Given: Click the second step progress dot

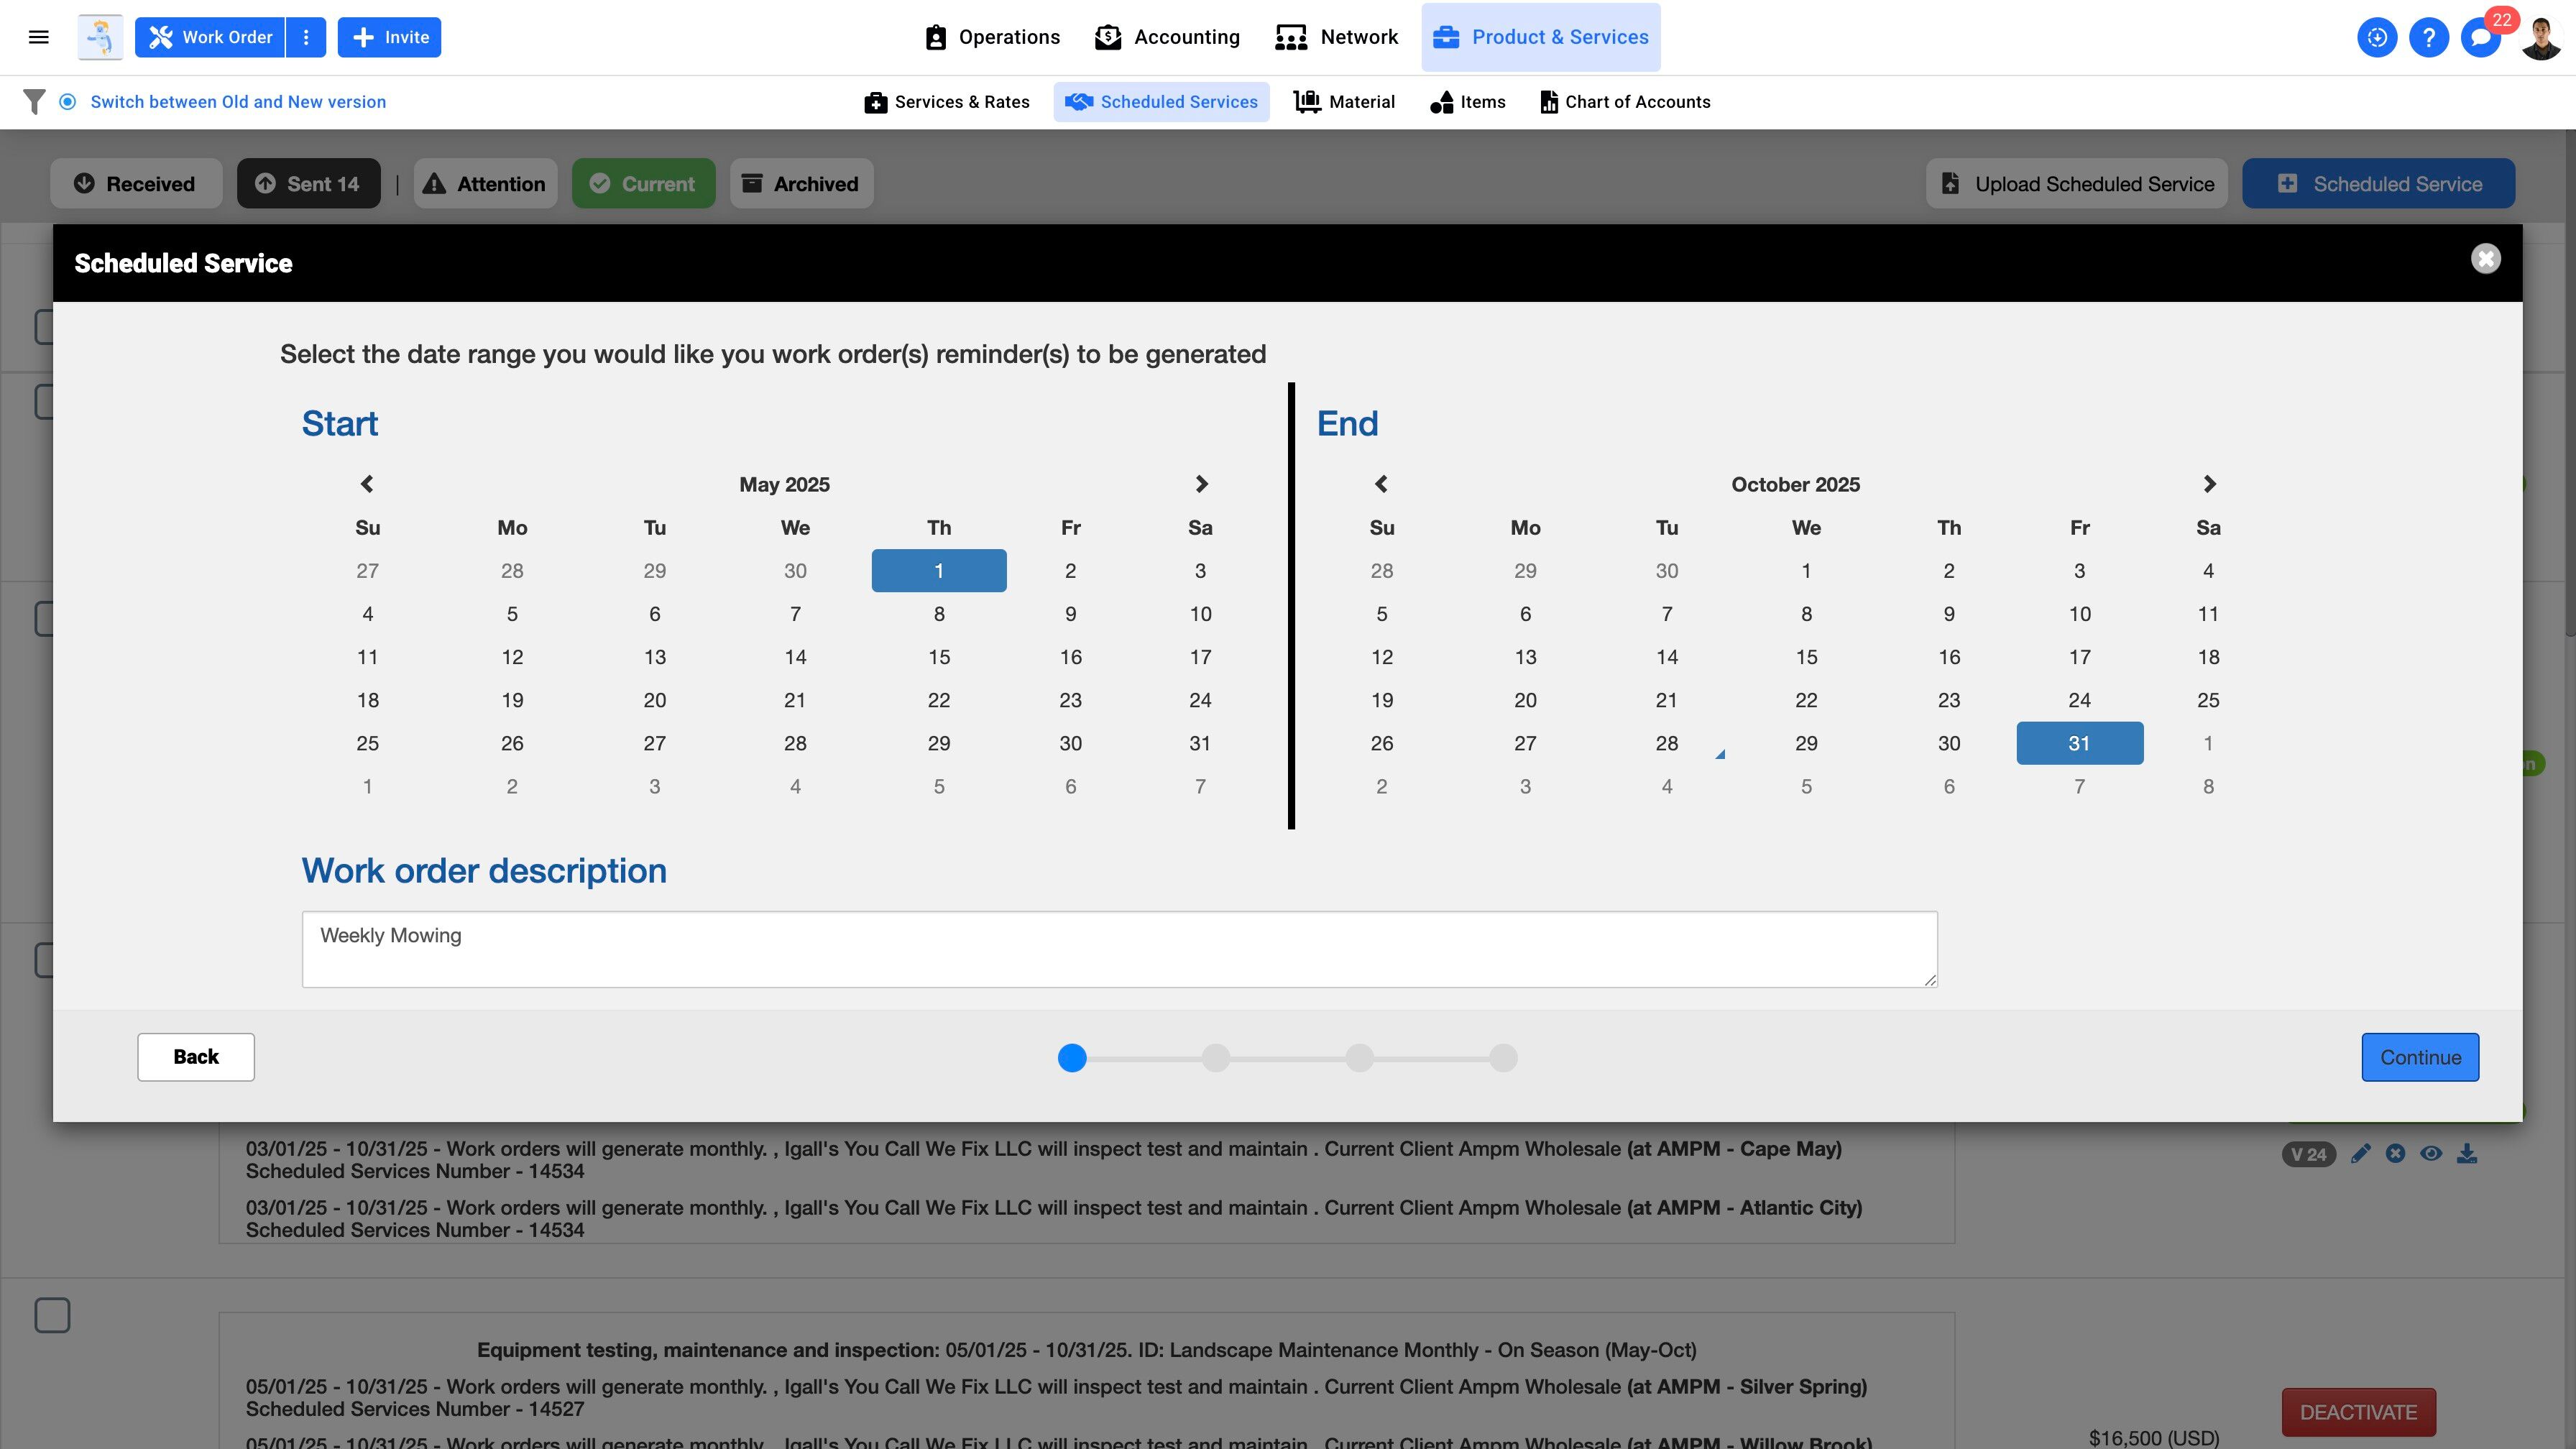Looking at the screenshot, I should (x=1215, y=1058).
